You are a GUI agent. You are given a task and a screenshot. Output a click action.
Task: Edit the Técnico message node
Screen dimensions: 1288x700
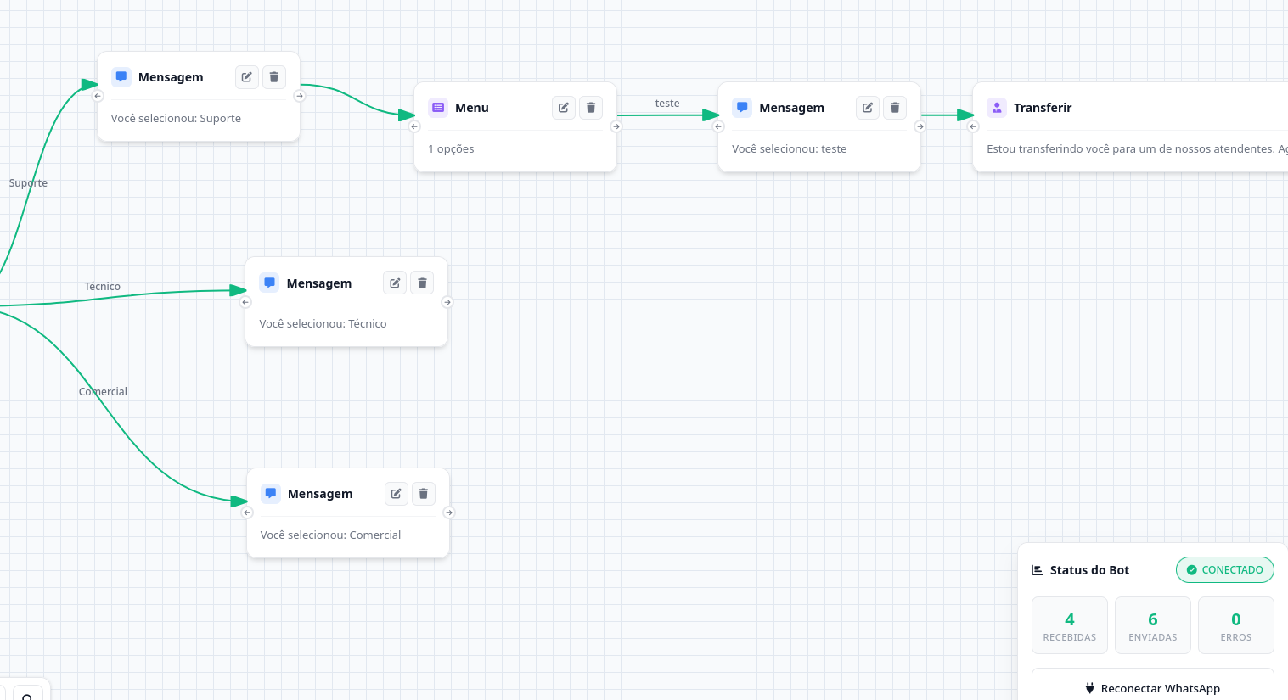pos(394,283)
